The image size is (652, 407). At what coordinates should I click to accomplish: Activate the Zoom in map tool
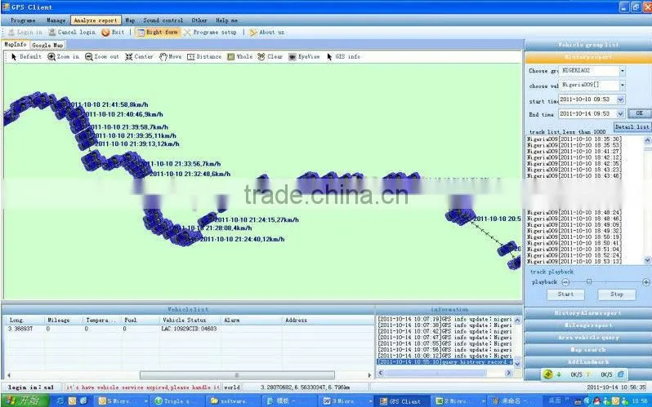(x=63, y=56)
